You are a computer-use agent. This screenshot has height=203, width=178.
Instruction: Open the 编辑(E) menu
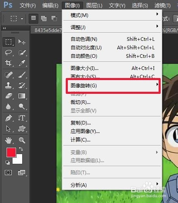[x=50, y=5]
